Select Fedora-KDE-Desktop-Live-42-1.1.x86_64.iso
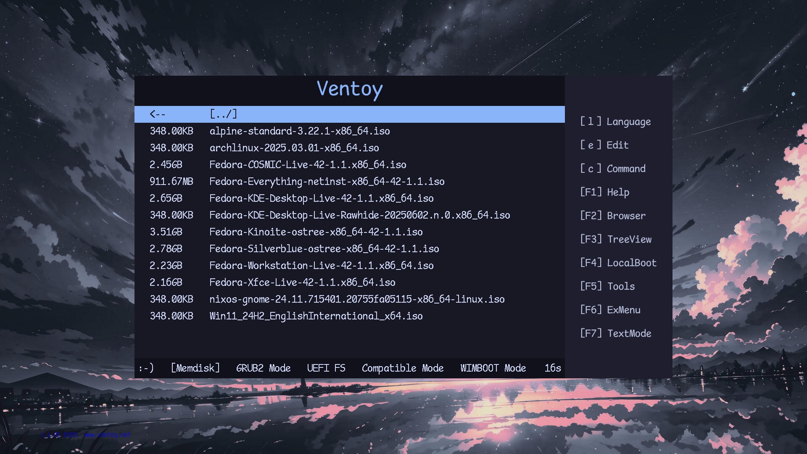Image resolution: width=807 pixels, height=454 pixels. pos(322,198)
